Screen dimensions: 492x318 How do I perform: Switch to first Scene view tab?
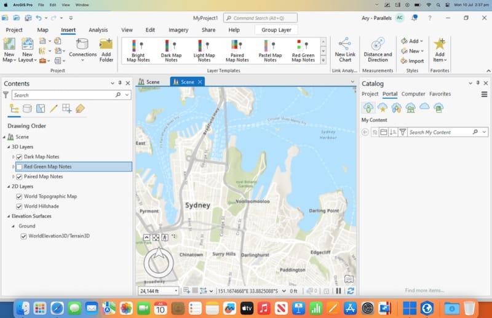[149, 82]
